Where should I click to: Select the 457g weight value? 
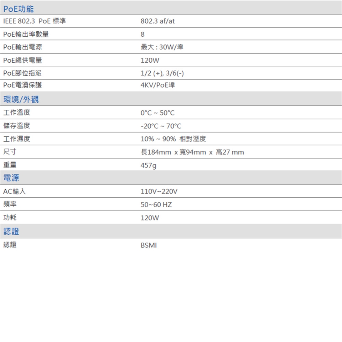(x=149, y=166)
